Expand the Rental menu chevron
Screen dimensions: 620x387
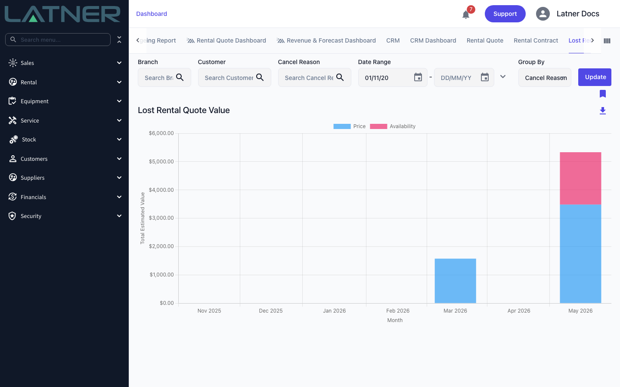119,82
